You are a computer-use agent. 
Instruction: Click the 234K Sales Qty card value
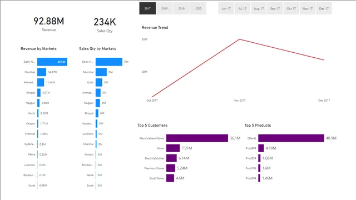105,22
